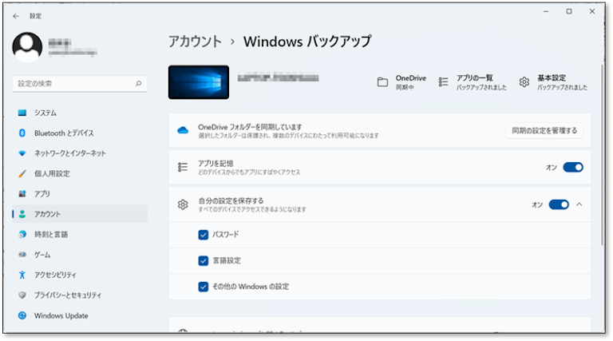Click the アプリ sidebar icon
The width and height of the screenshot is (613, 341).
[x=22, y=193]
